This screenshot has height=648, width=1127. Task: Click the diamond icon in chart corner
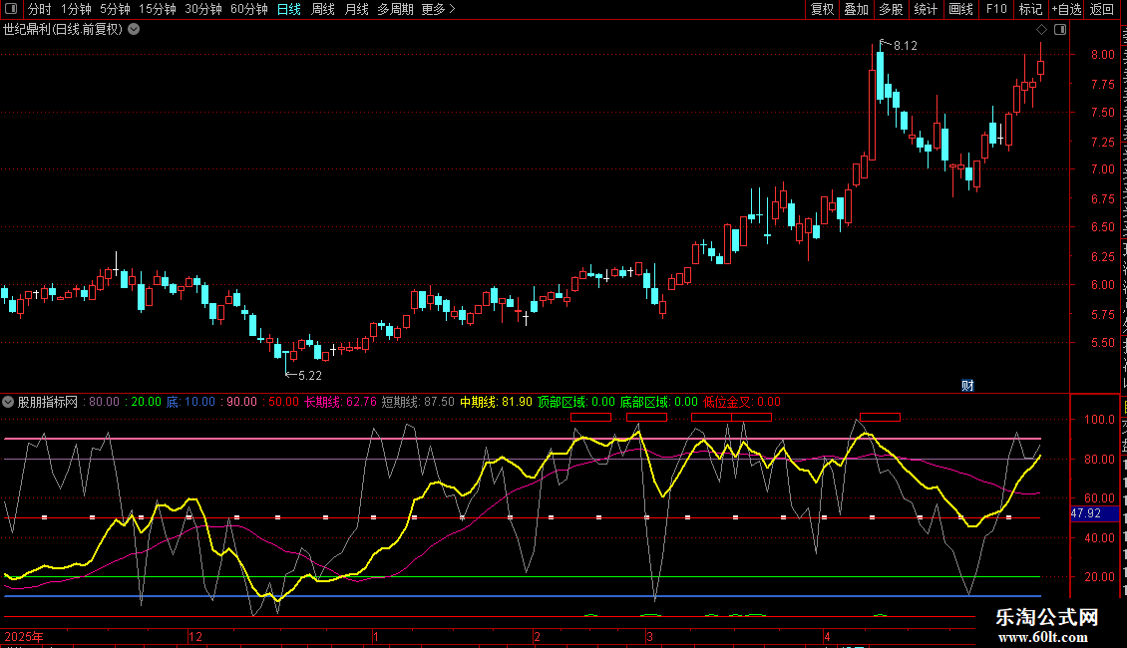(x=1041, y=30)
